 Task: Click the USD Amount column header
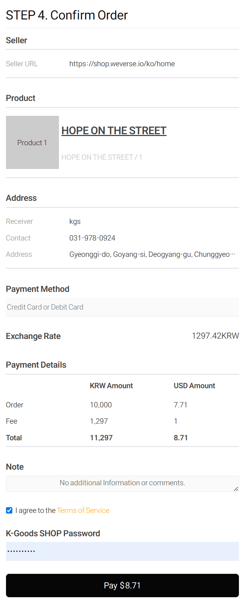click(194, 385)
